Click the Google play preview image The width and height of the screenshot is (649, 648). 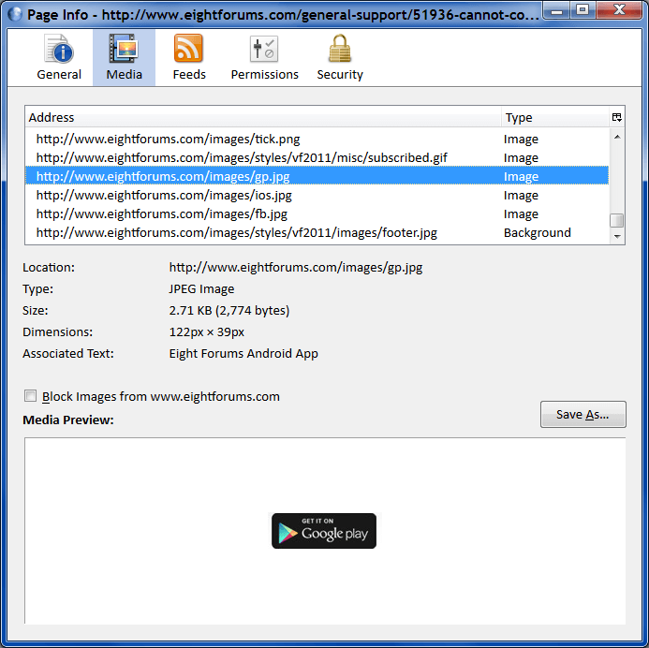(x=324, y=531)
